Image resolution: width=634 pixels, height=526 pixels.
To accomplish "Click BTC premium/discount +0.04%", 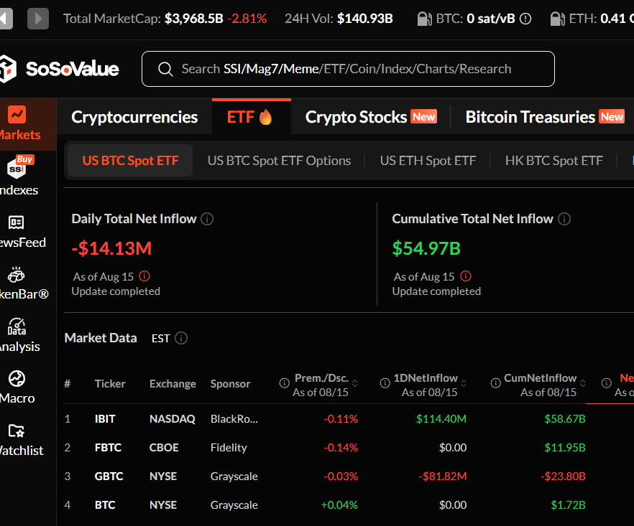I will pyautogui.click(x=339, y=505).
